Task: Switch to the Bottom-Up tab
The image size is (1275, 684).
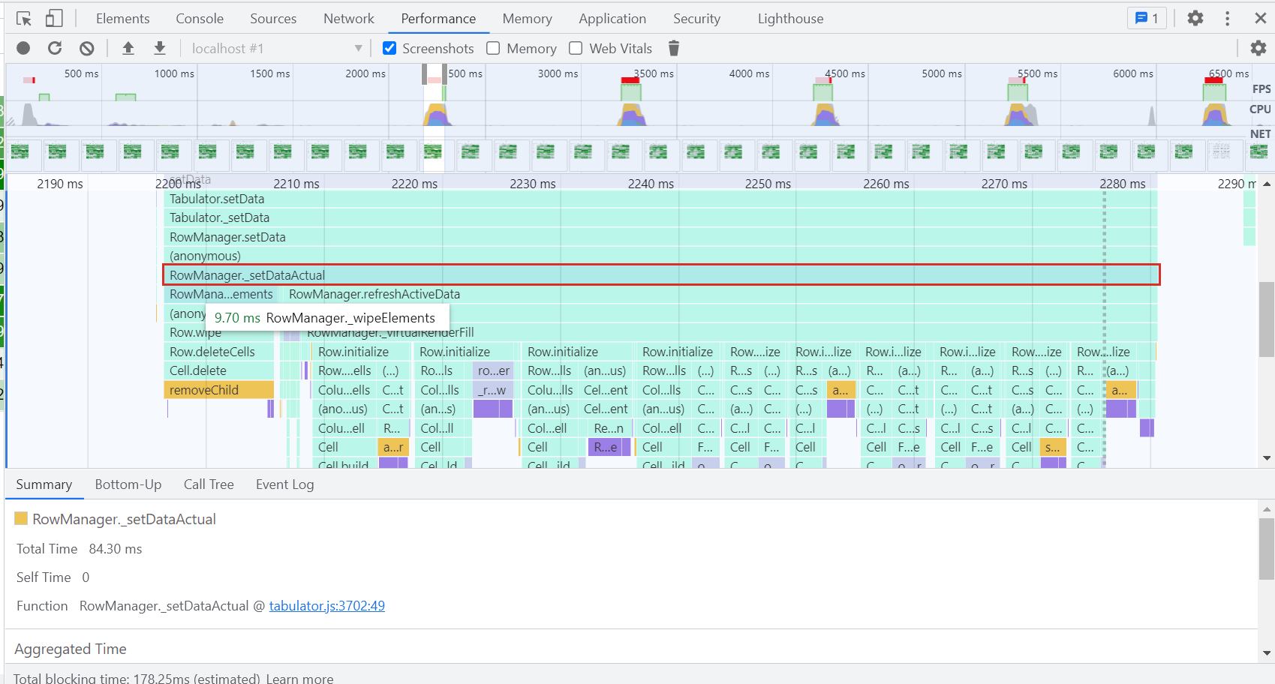Action: pyautogui.click(x=128, y=484)
